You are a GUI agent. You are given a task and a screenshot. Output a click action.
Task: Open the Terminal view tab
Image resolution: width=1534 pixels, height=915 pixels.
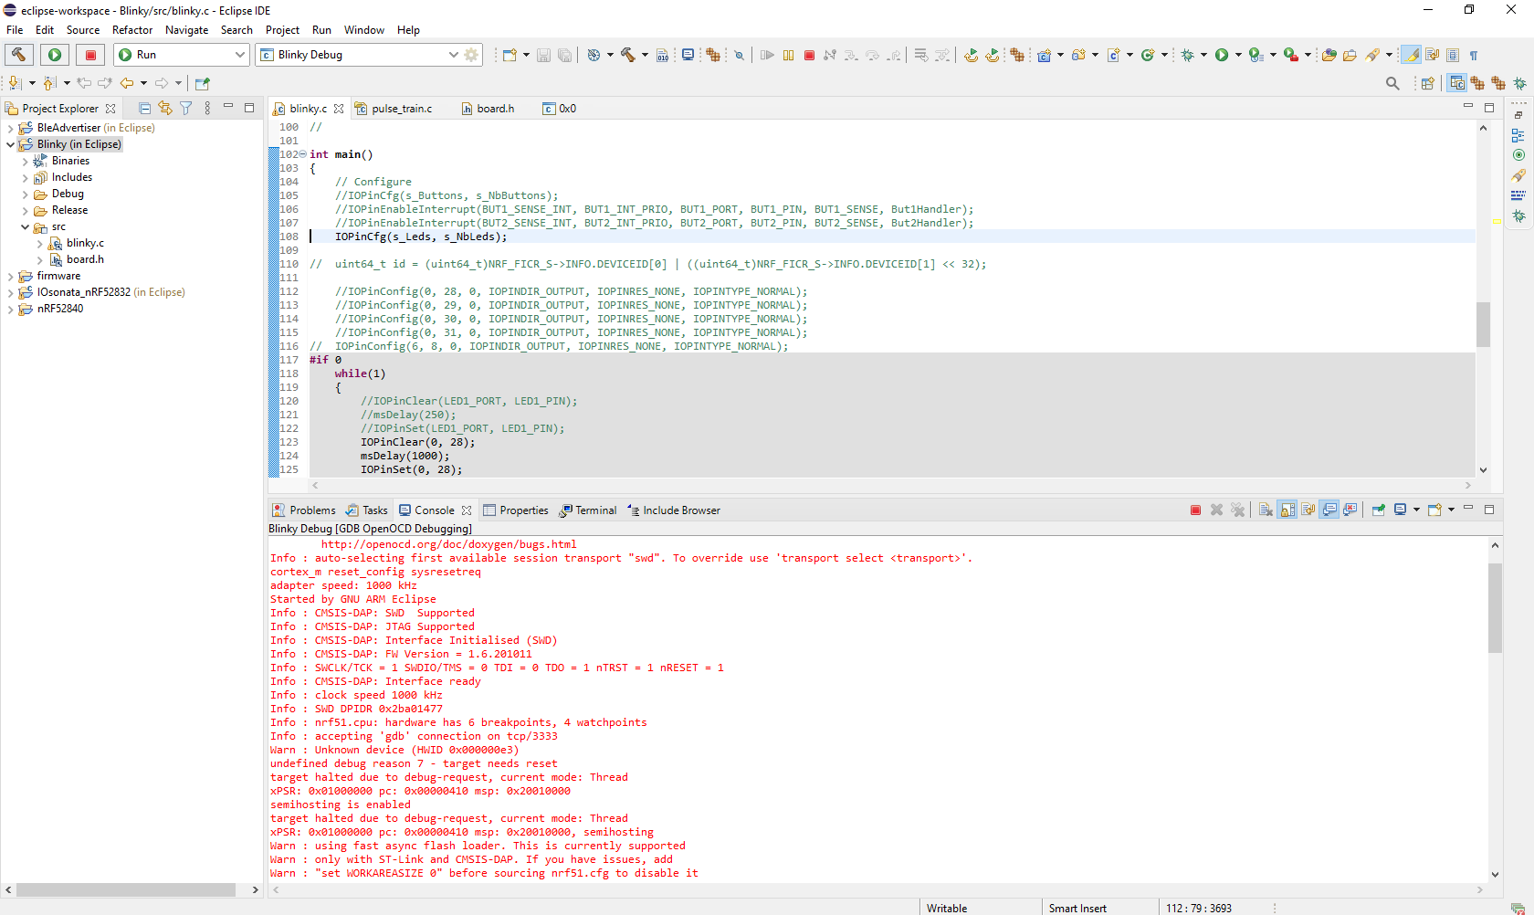tap(588, 510)
